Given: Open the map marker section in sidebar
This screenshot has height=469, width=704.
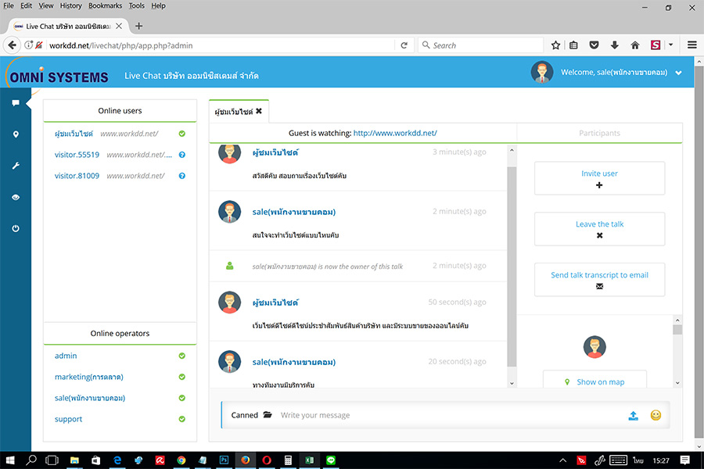Looking at the screenshot, I should pos(16,134).
